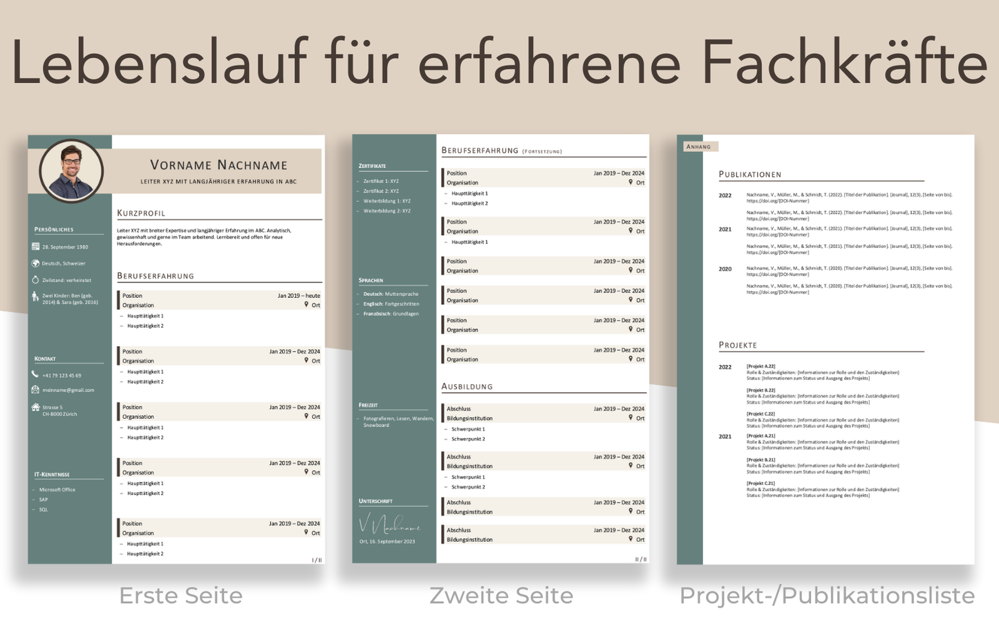Select the Erste Seite caption
Image resolution: width=999 pixels, height=624 pixels.
coord(180,596)
